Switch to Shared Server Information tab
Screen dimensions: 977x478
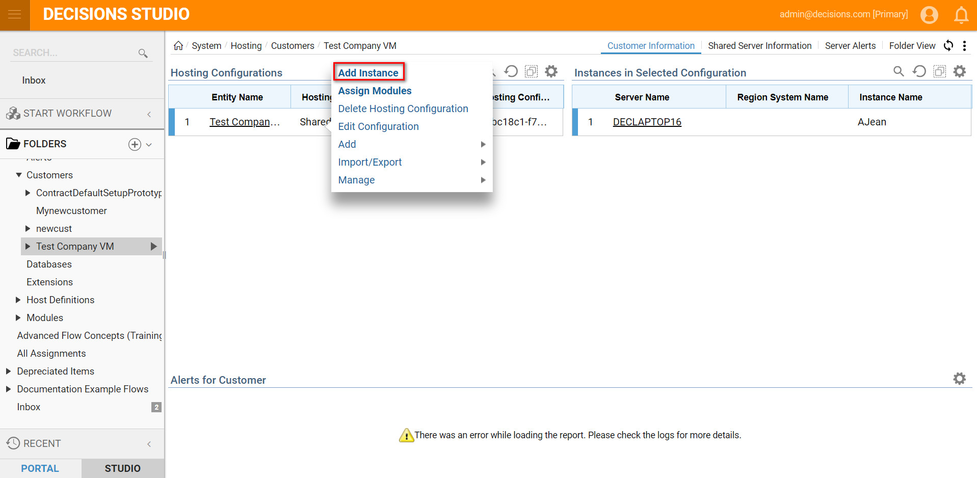coord(759,46)
